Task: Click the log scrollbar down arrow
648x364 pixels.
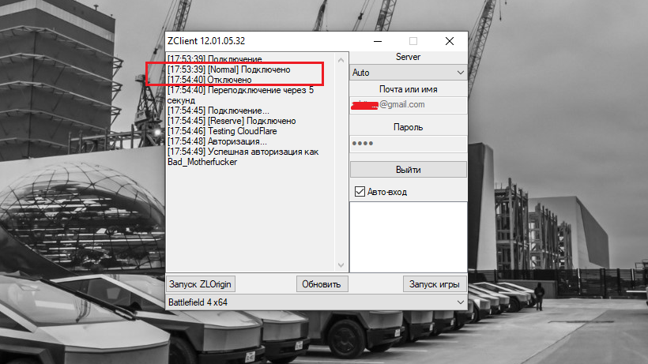Action: point(341,265)
